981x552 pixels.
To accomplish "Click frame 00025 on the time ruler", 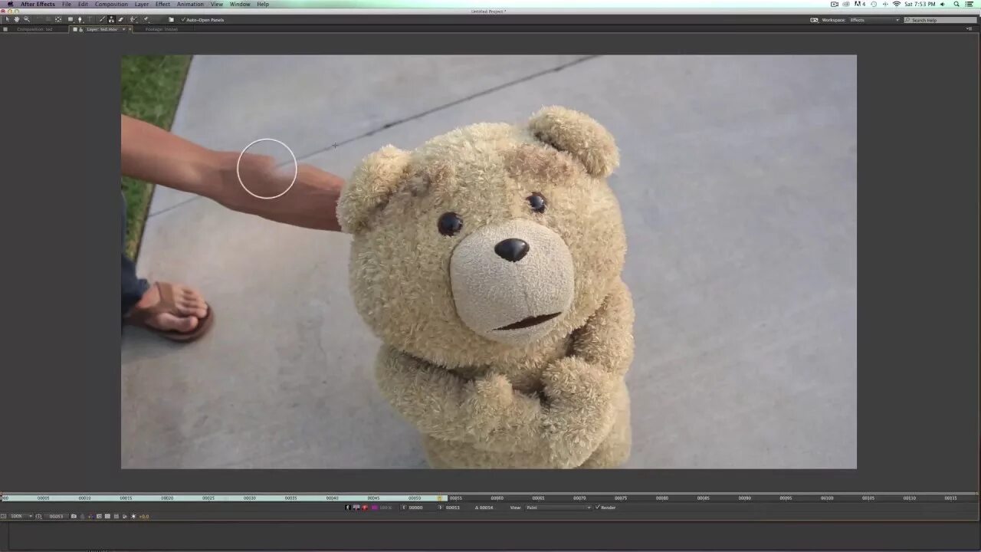I will (208, 498).
